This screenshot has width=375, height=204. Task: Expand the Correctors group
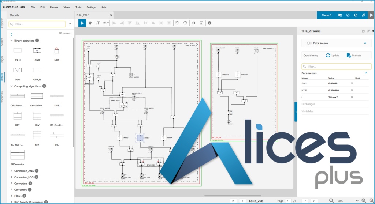click(x=11, y=190)
